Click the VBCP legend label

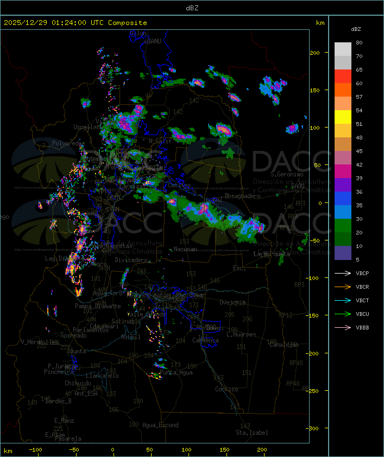[362, 274]
